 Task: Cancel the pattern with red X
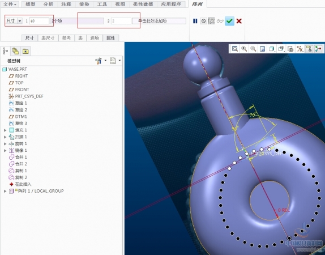click(239, 21)
